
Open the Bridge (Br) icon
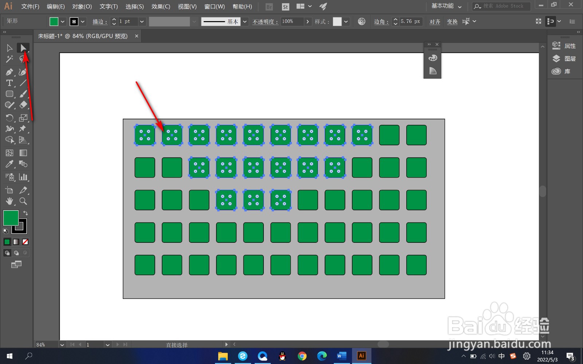pyautogui.click(x=269, y=7)
